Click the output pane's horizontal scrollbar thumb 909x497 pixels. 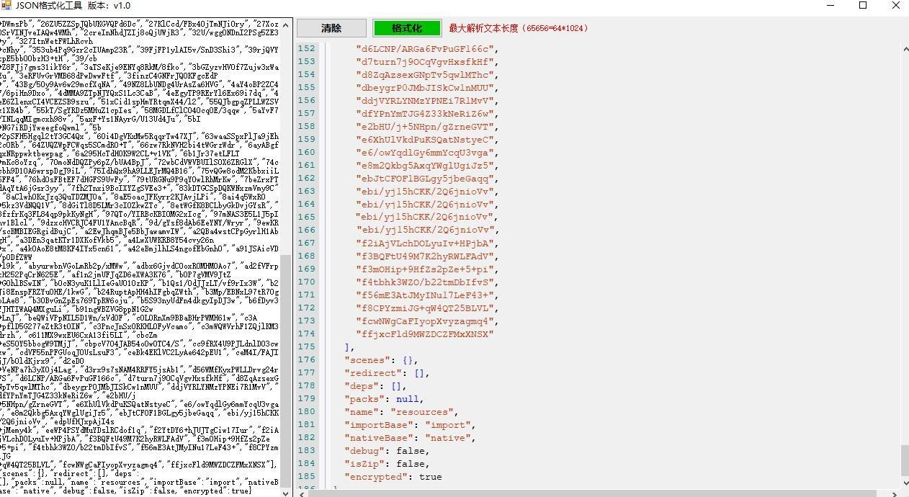tap(591, 493)
